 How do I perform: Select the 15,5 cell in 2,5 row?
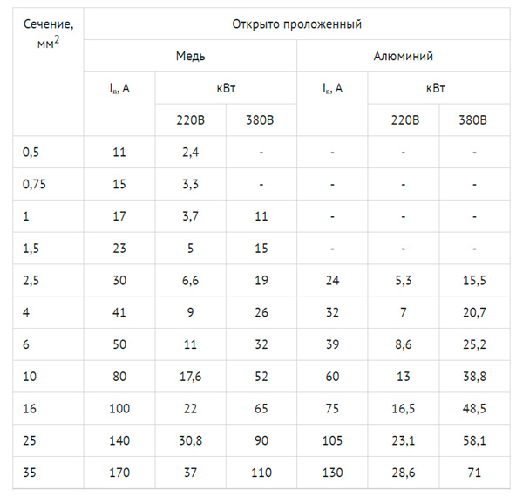[474, 281]
